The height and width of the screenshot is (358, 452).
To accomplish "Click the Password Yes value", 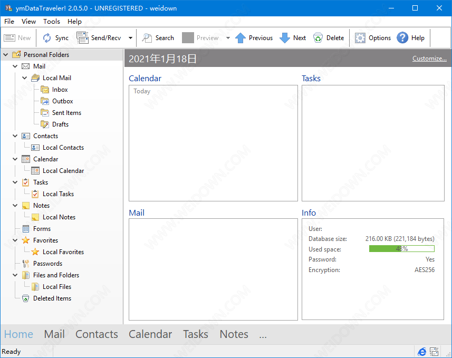I will click(x=430, y=259).
